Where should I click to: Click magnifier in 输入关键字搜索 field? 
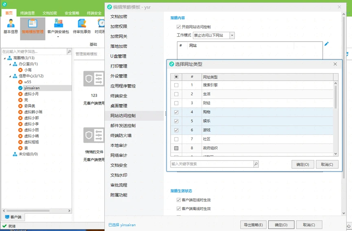point(256,164)
